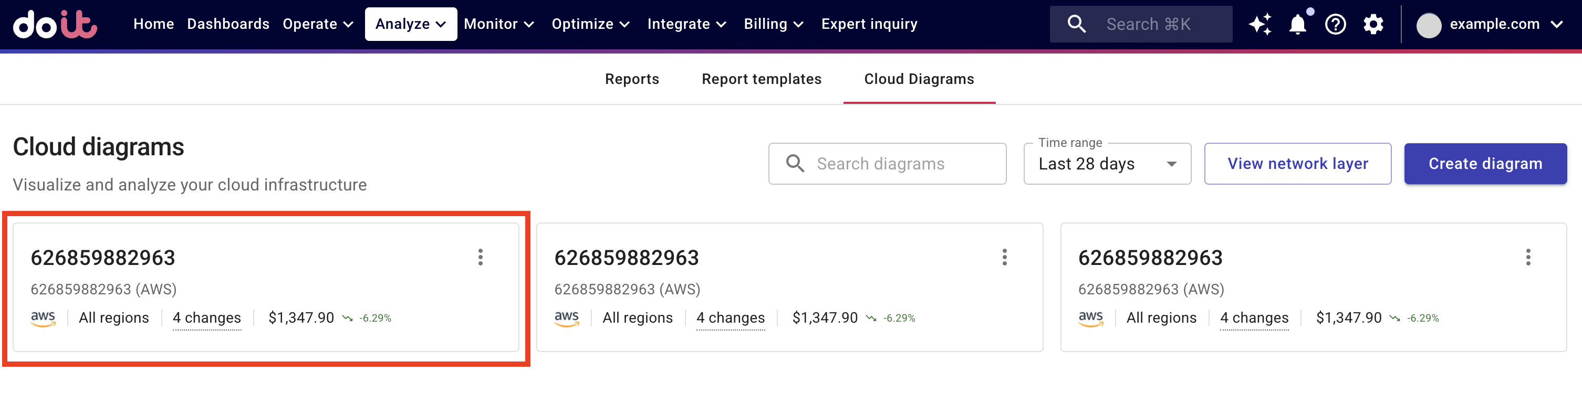
Task: Click 4 changes link on second card
Action: (x=730, y=317)
